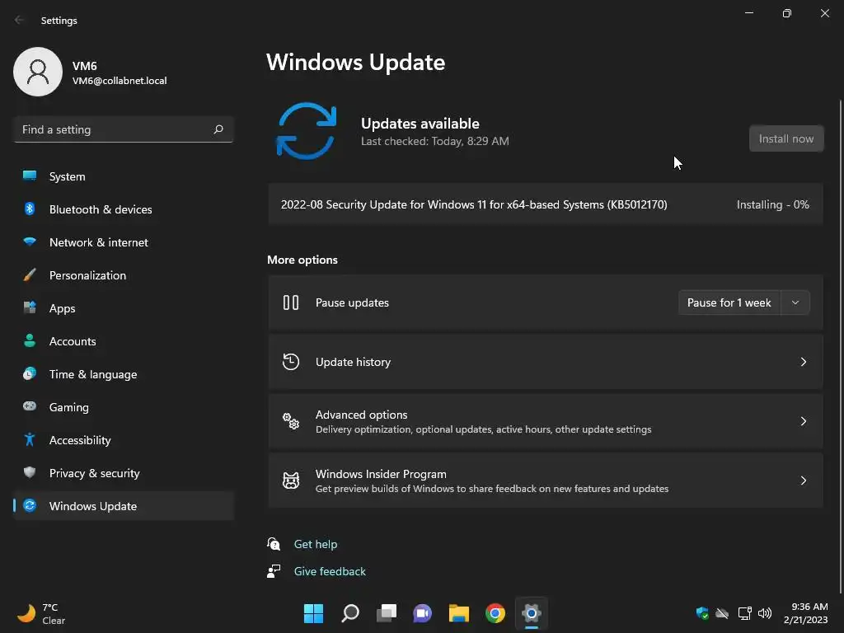Select Accessibility in the sidebar
The height and width of the screenshot is (633, 844).
coord(124,440)
